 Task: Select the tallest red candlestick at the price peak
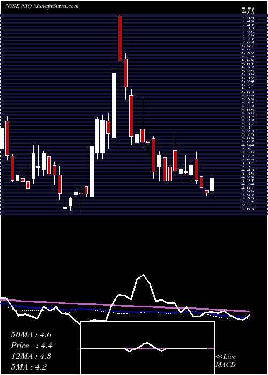120,38
